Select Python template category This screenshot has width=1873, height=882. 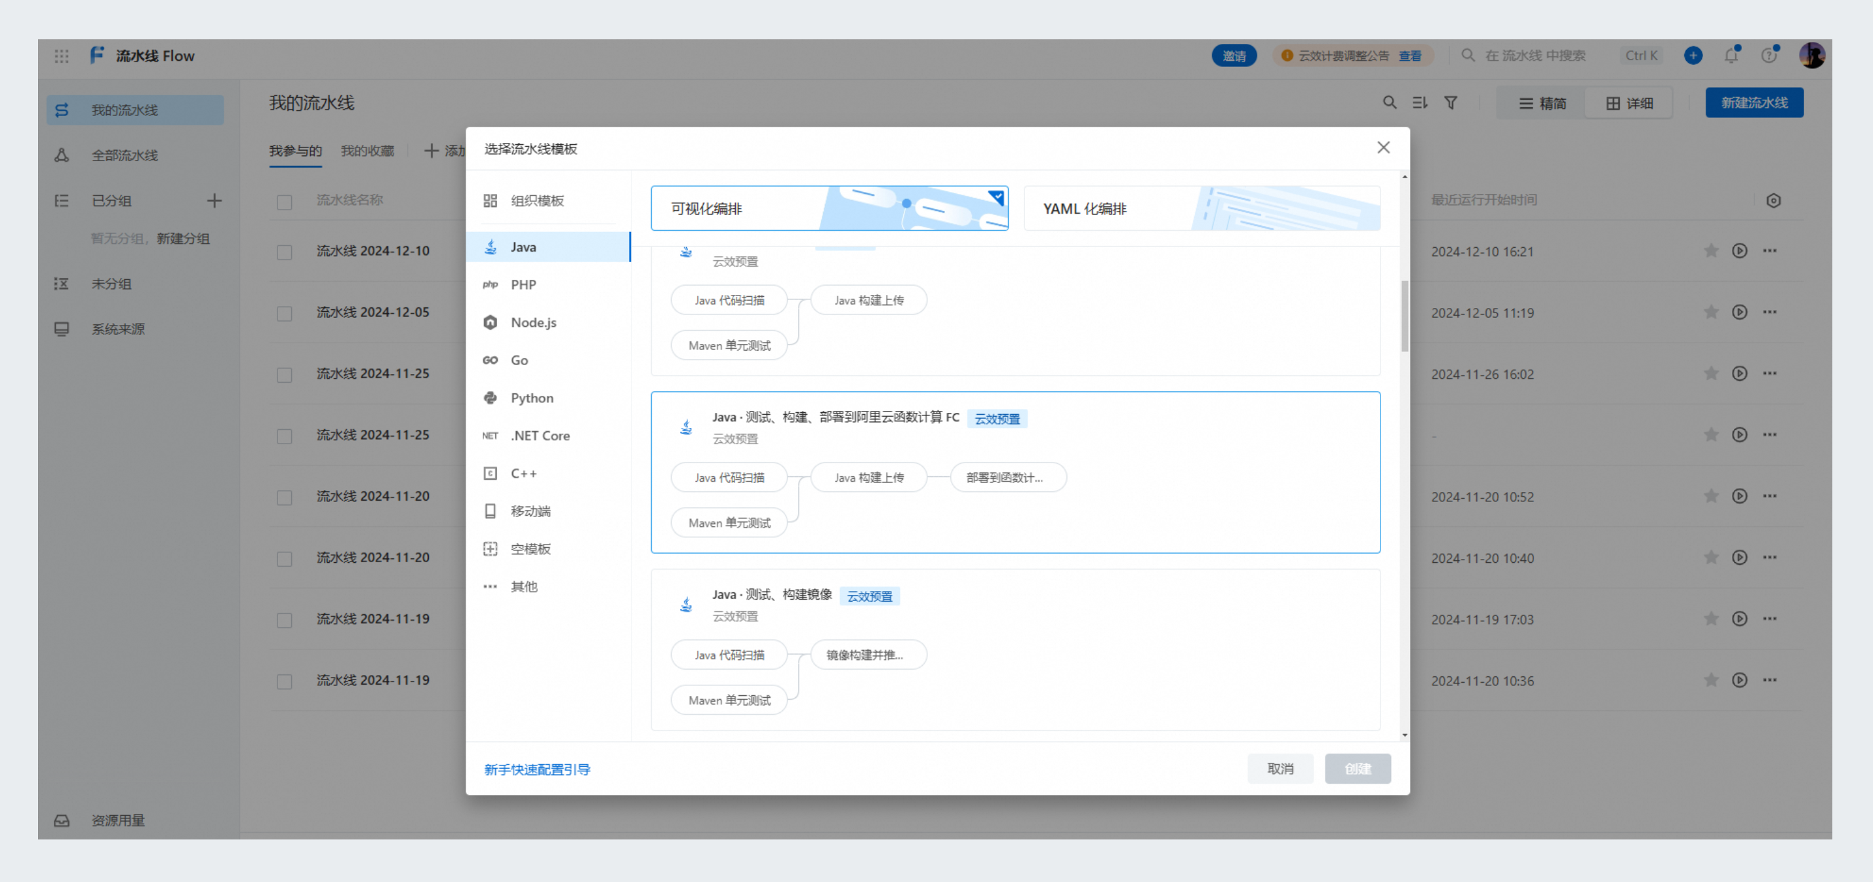[x=548, y=398]
